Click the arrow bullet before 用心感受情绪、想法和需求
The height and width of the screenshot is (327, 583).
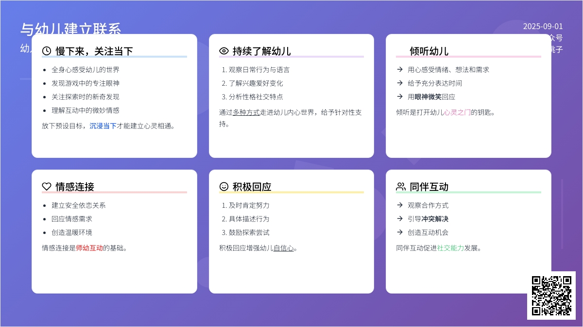400,69
